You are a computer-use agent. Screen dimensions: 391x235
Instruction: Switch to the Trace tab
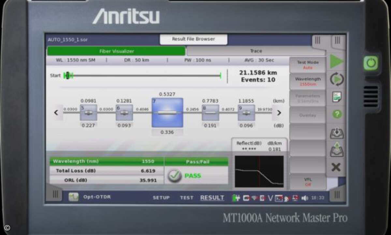(x=256, y=51)
